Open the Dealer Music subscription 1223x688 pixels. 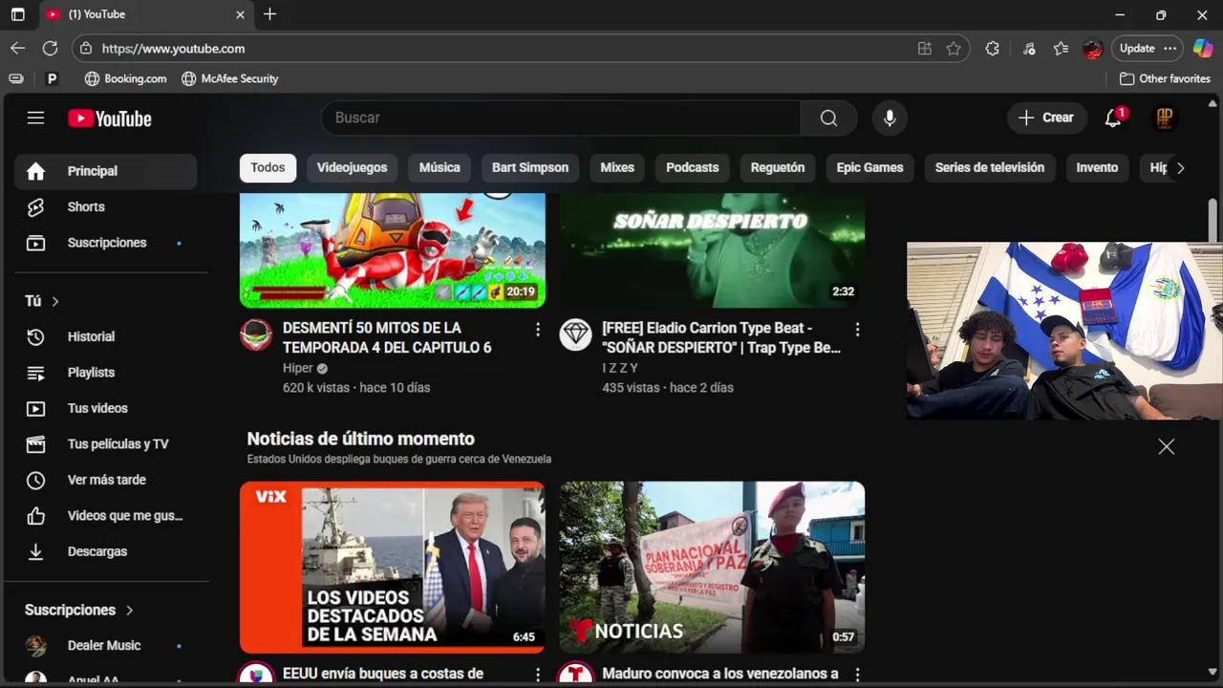(105, 645)
